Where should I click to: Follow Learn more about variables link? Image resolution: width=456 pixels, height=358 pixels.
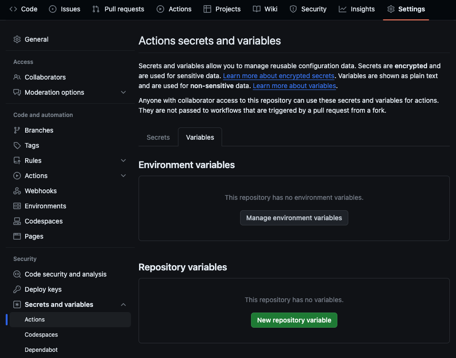coord(294,86)
